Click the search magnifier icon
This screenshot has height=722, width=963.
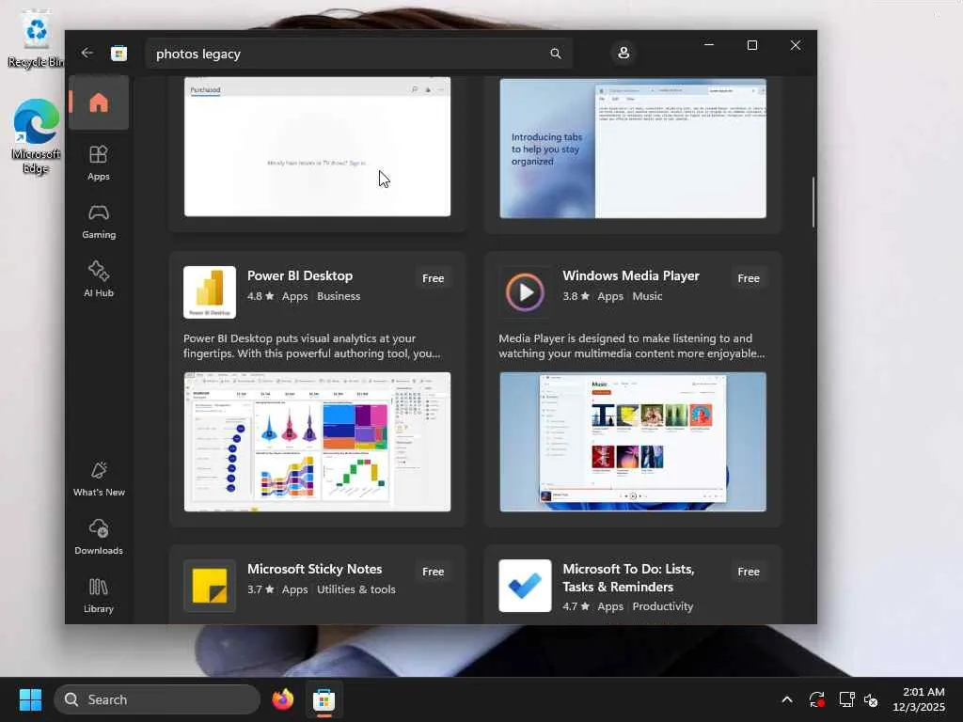(555, 54)
